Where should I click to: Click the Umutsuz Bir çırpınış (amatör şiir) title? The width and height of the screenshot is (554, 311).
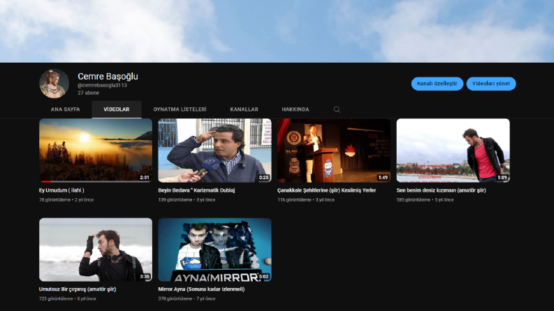78,289
